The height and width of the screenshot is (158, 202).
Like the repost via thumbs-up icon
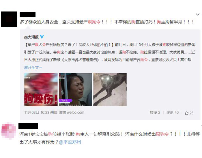point(186,113)
